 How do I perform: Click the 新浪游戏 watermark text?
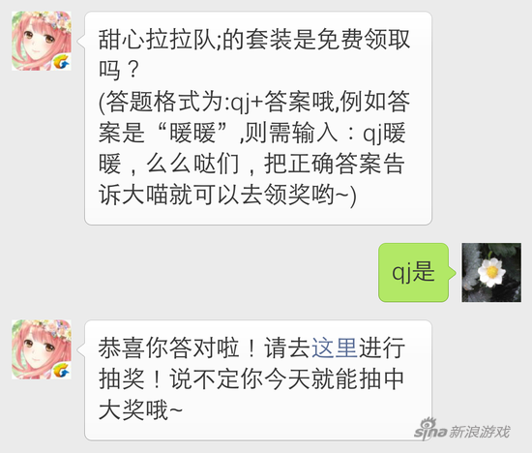click(x=480, y=432)
